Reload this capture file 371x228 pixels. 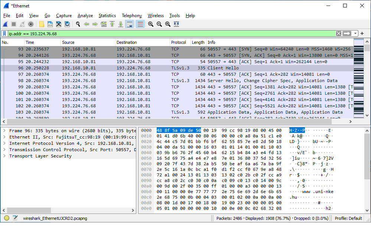[x=67, y=24]
